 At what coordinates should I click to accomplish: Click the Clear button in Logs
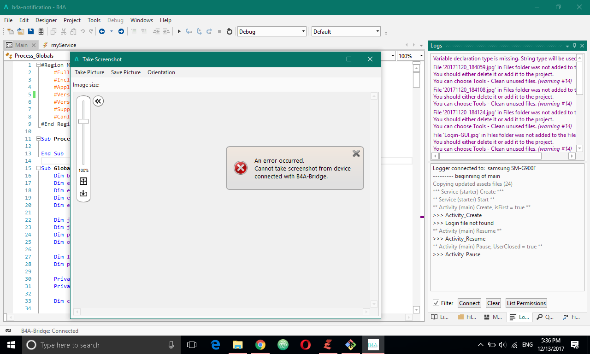pos(494,303)
